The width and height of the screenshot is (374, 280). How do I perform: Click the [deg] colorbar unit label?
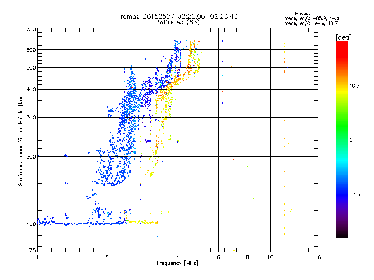click(x=343, y=37)
